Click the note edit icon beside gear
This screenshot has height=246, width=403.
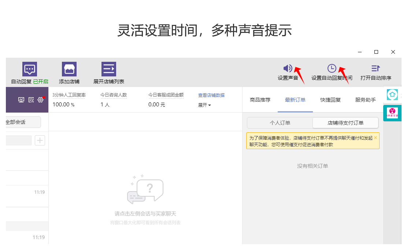tap(31, 99)
